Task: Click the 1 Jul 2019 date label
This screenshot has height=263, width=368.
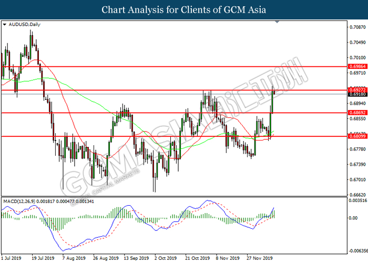Action: click(13, 258)
